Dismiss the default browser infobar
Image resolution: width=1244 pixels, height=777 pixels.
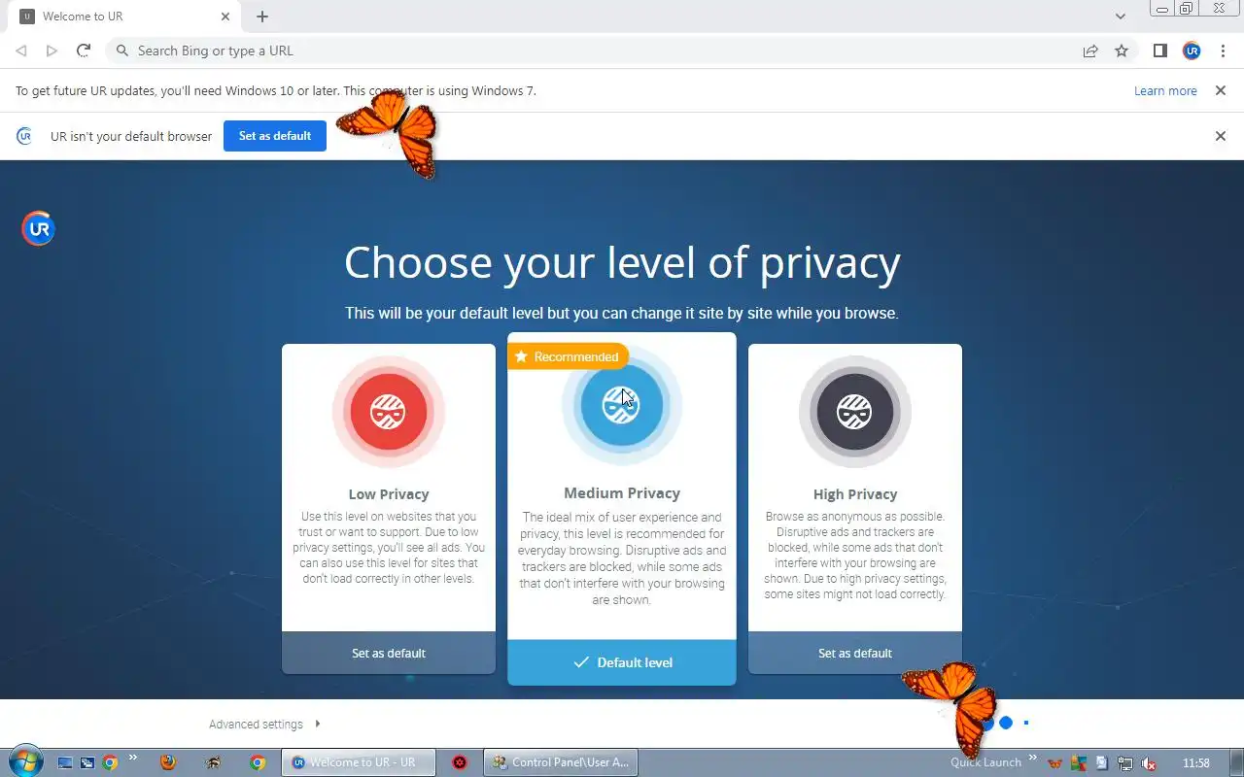1221,136
